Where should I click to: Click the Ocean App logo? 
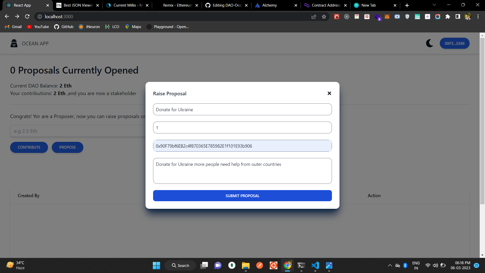pos(14,43)
